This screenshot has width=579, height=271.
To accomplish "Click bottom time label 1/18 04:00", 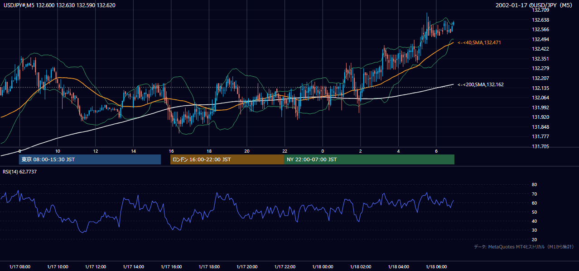I will pyautogui.click(x=398, y=267).
